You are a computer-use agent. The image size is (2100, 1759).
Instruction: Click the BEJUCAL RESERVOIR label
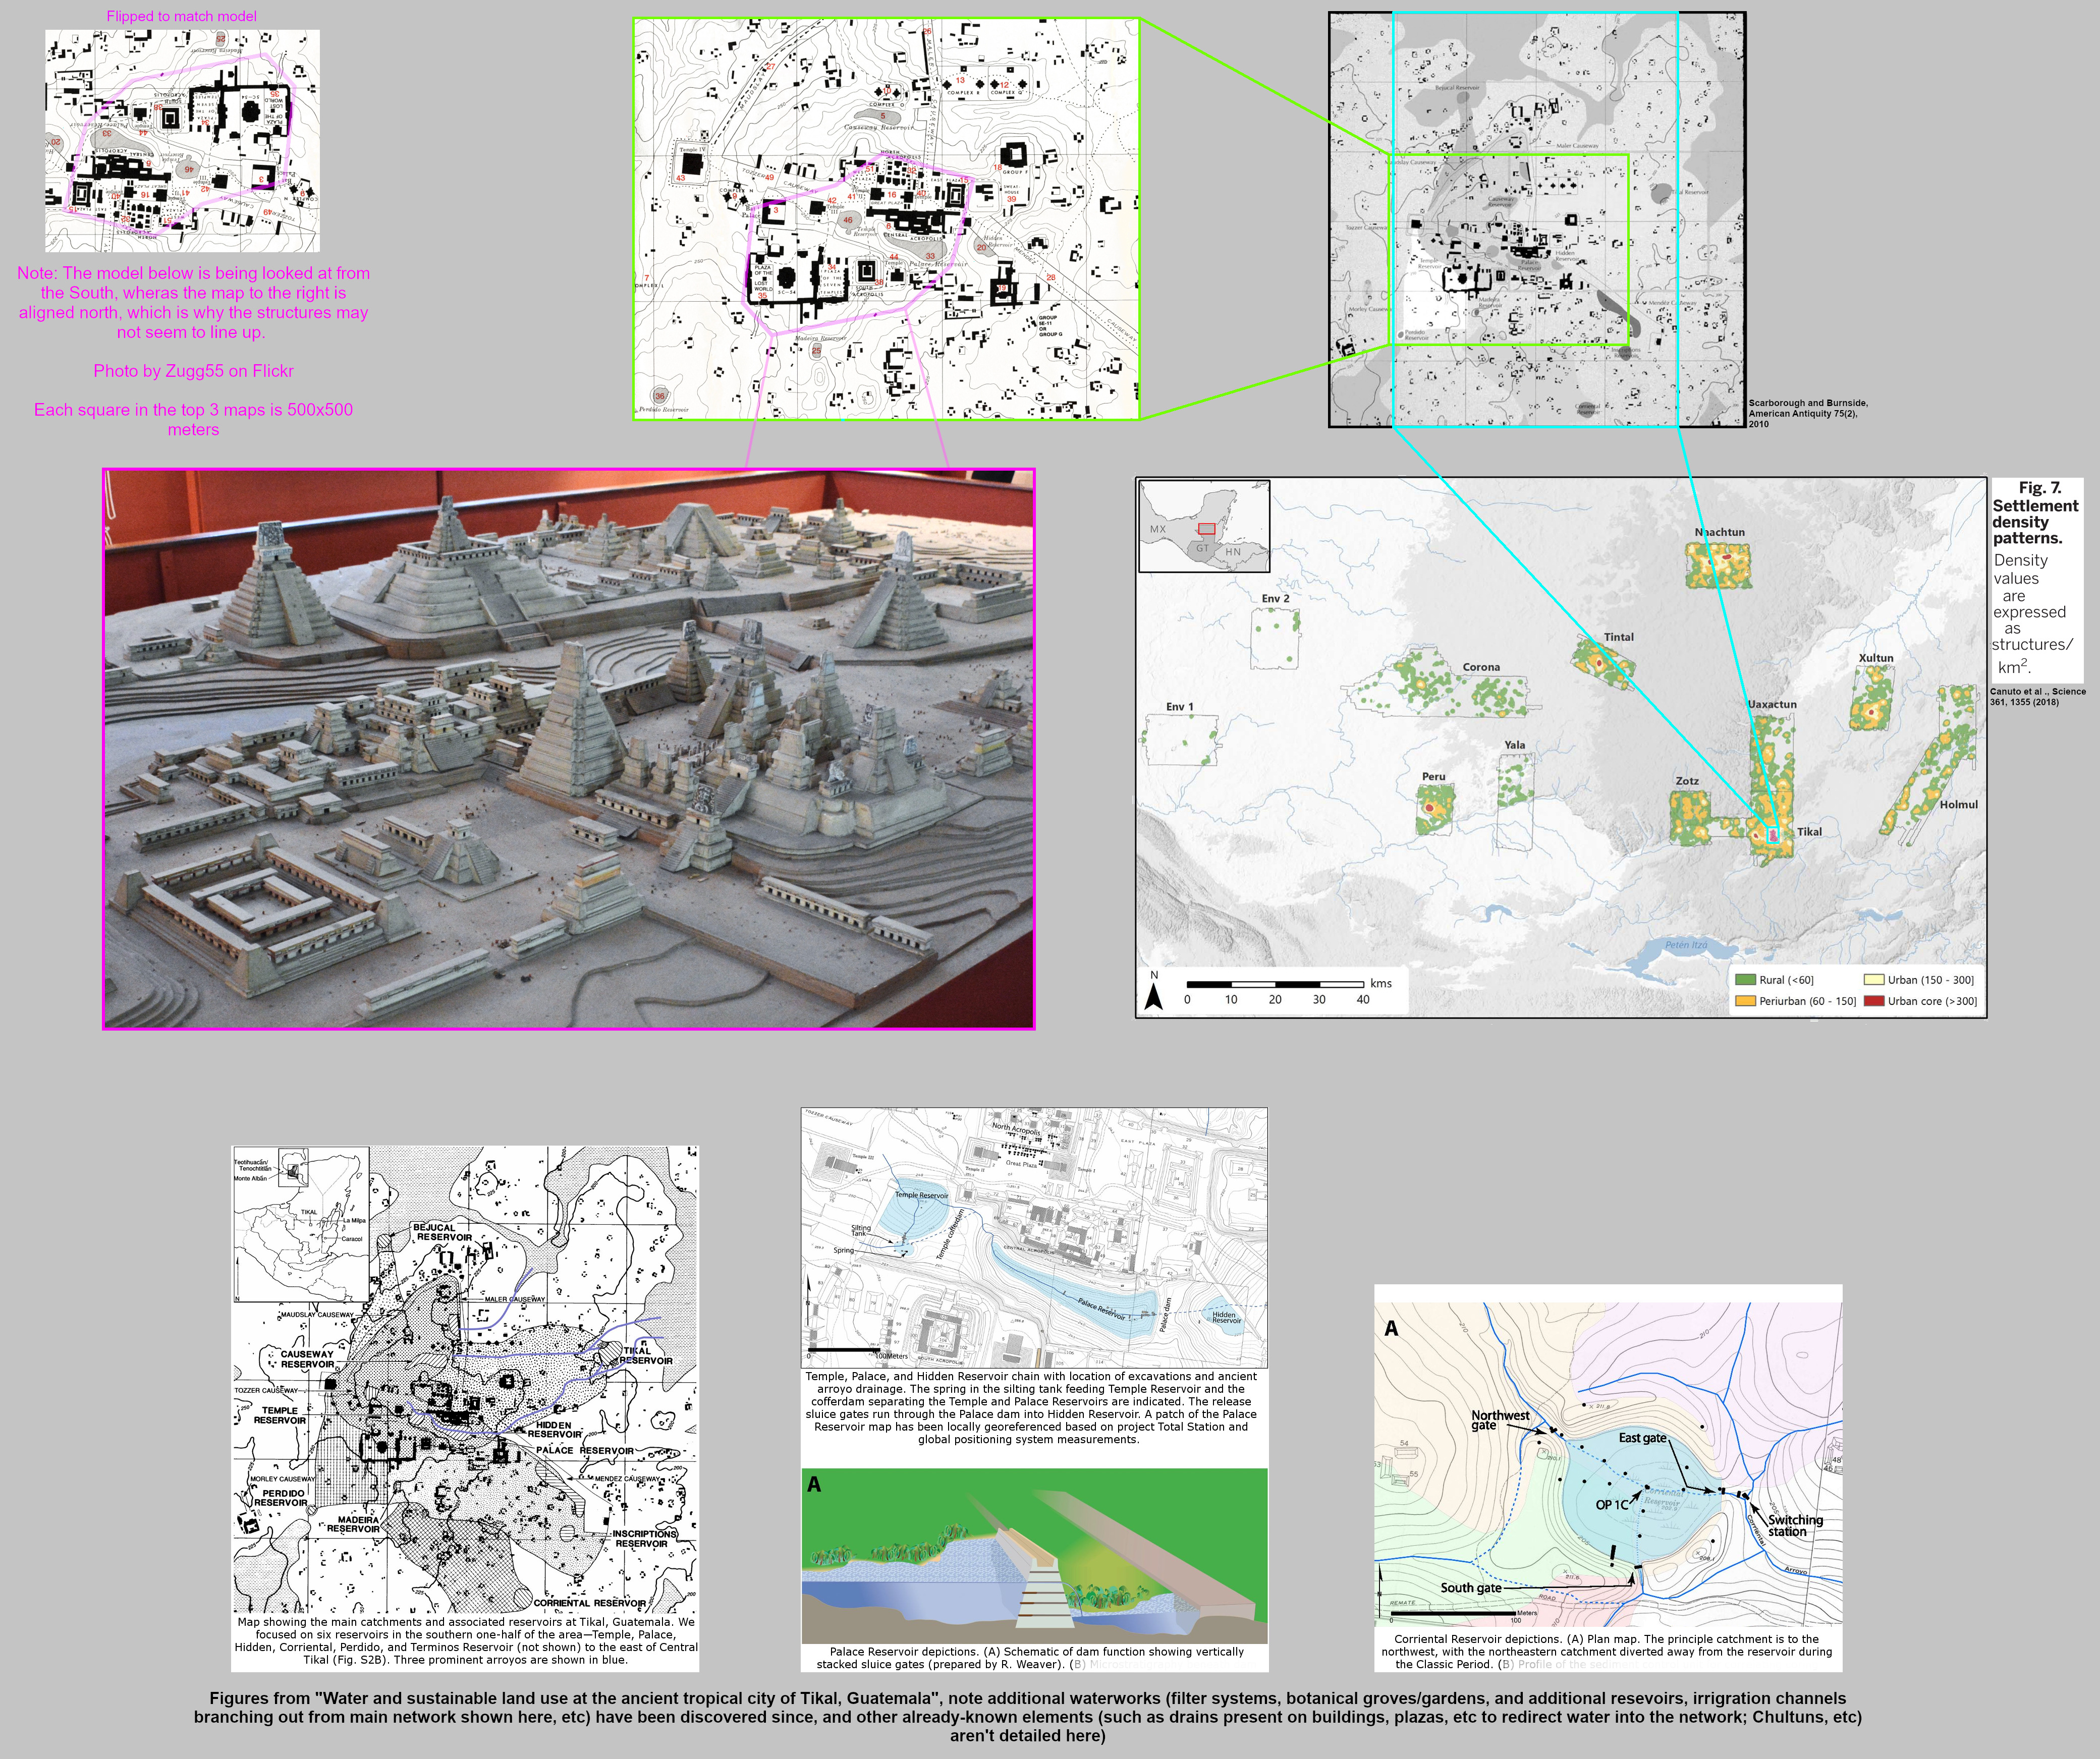[443, 1232]
